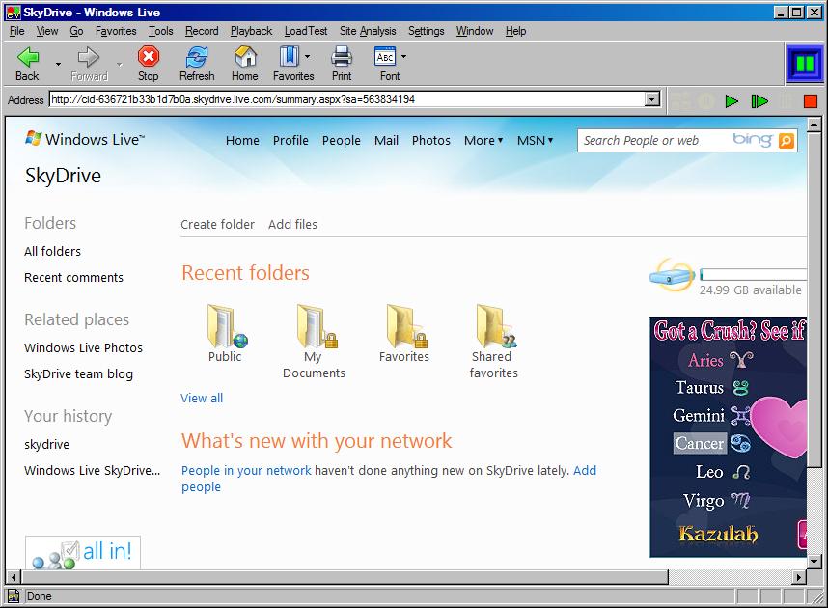Click the Font ABC toolbar icon
Image resolution: width=828 pixels, height=608 pixels.
[x=385, y=57]
